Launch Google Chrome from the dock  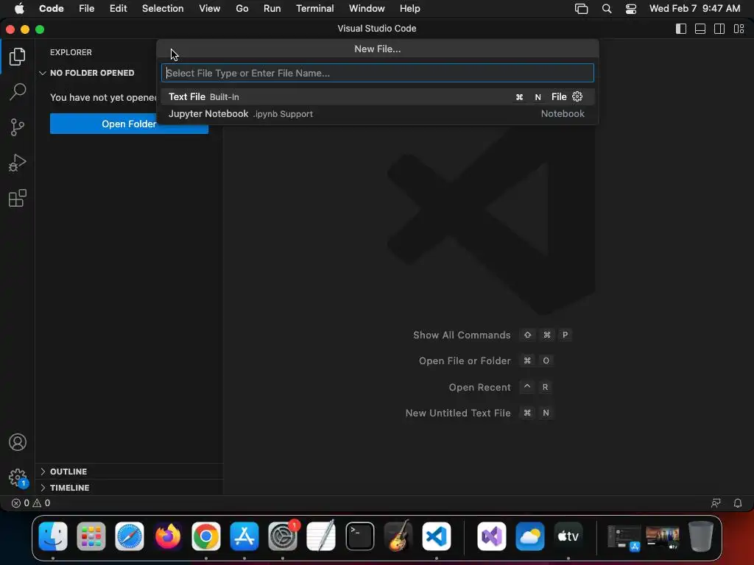[206, 536]
